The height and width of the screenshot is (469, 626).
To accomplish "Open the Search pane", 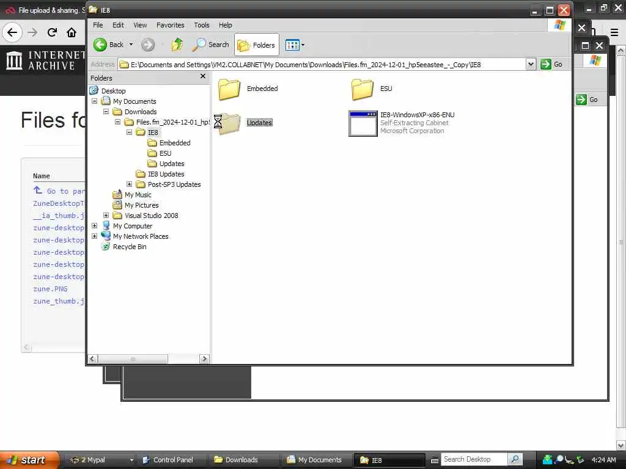I will click(x=210, y=45).
